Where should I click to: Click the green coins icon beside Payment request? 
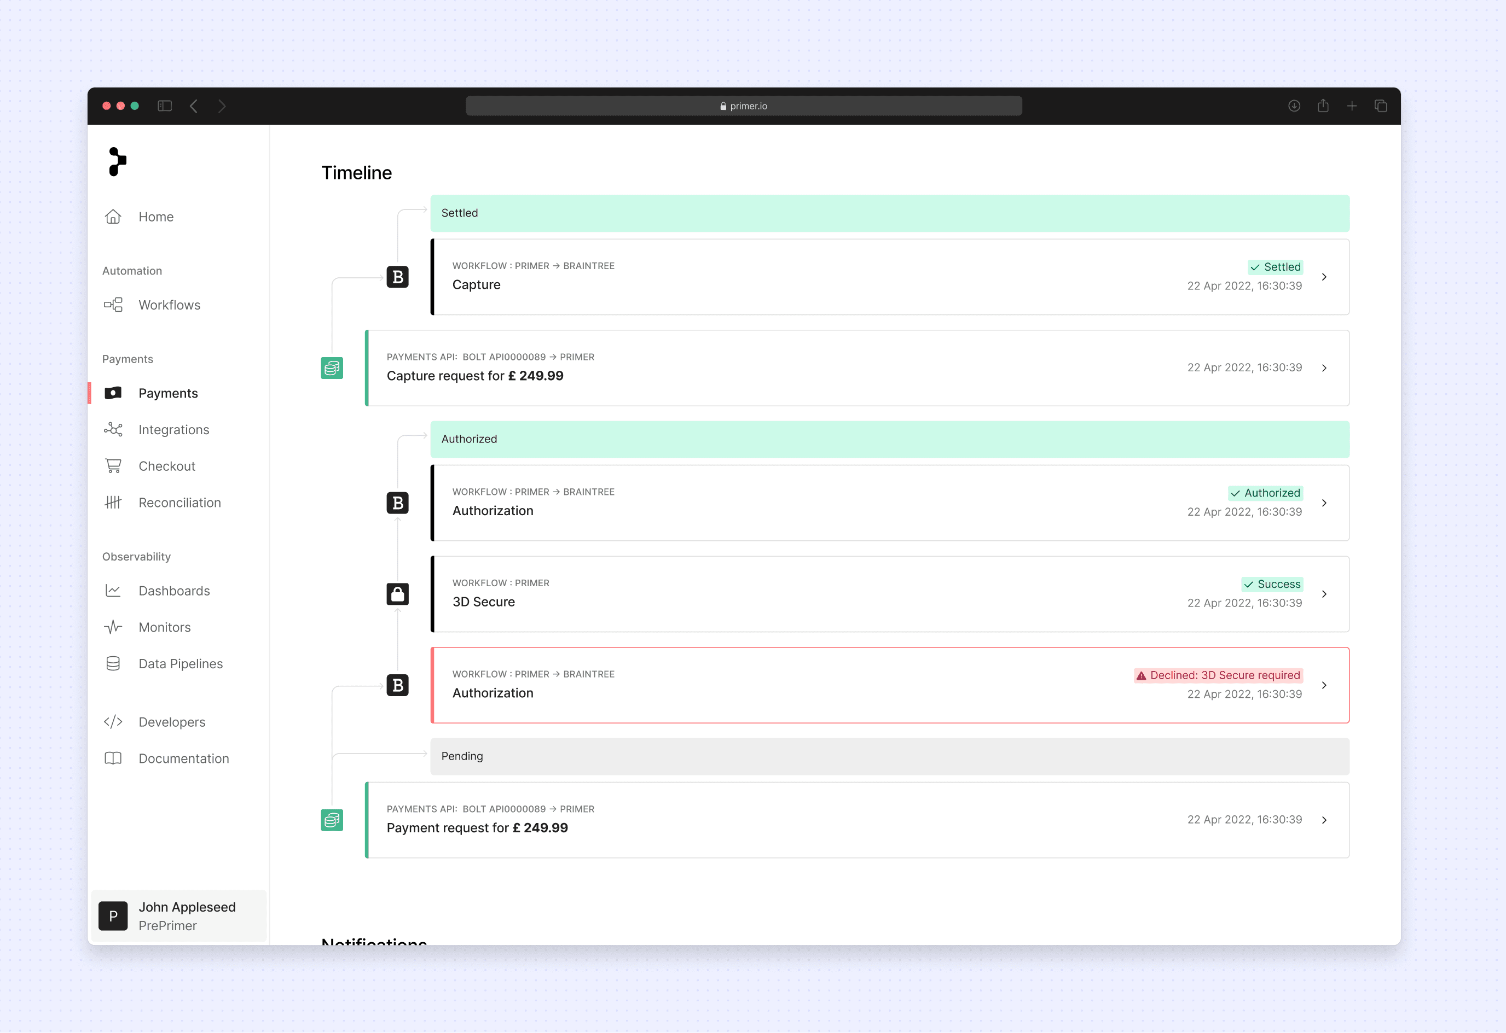(x=332, y=821)
